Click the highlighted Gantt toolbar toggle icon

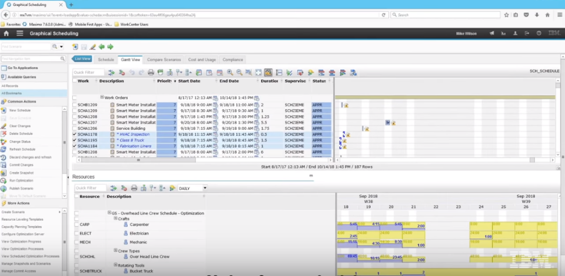[x=268, y=73]
